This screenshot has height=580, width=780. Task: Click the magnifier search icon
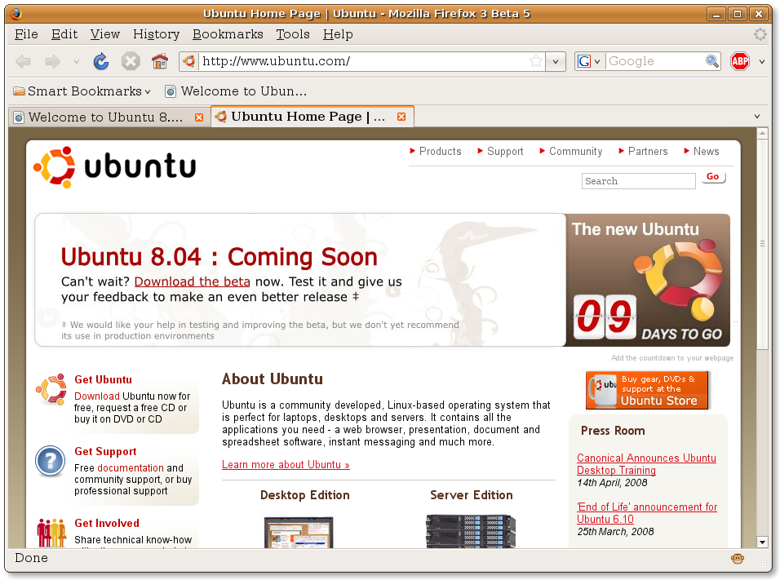712,61
